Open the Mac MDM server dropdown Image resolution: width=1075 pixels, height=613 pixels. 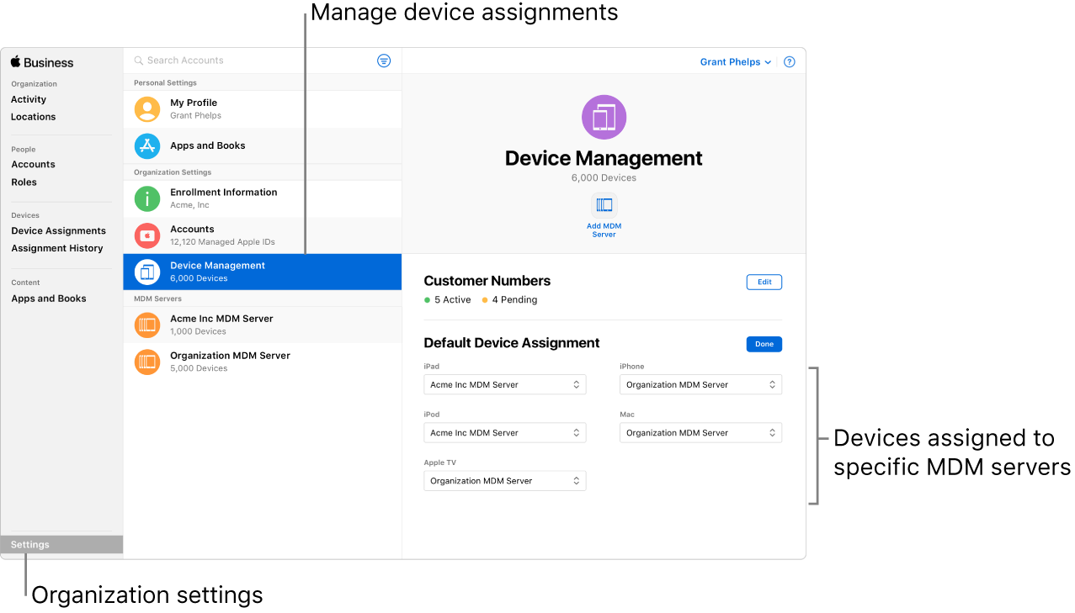point(700,432)
